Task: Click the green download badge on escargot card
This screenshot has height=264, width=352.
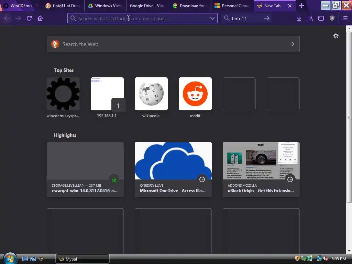Action: (x=114, y=179)
